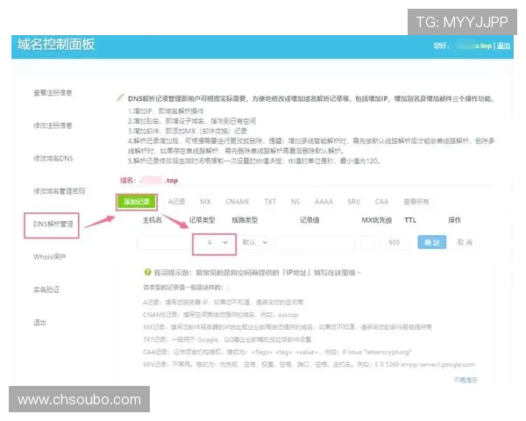This screenshot has width=526, height=421.
Task: Switch to the AAAA tab
Action: (x=323, y=202)
